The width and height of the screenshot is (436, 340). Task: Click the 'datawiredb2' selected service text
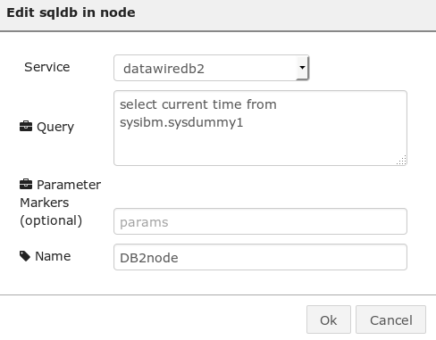pyautogui.click(x=163, y=69)
